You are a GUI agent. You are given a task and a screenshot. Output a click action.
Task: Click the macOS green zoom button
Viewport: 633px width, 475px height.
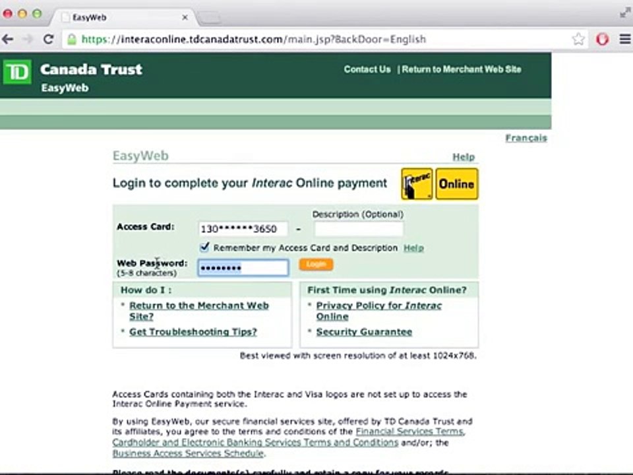point(37,14)
